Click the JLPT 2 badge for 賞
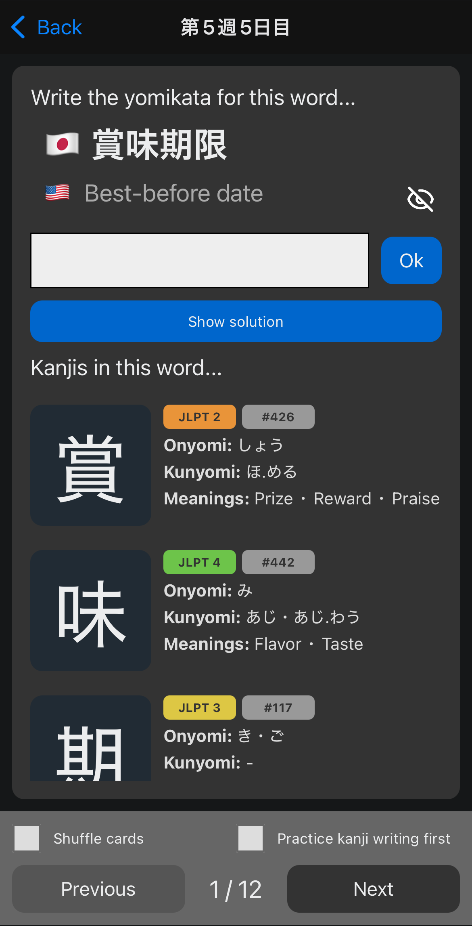This screenshot has height=926, width=472. 199,416
